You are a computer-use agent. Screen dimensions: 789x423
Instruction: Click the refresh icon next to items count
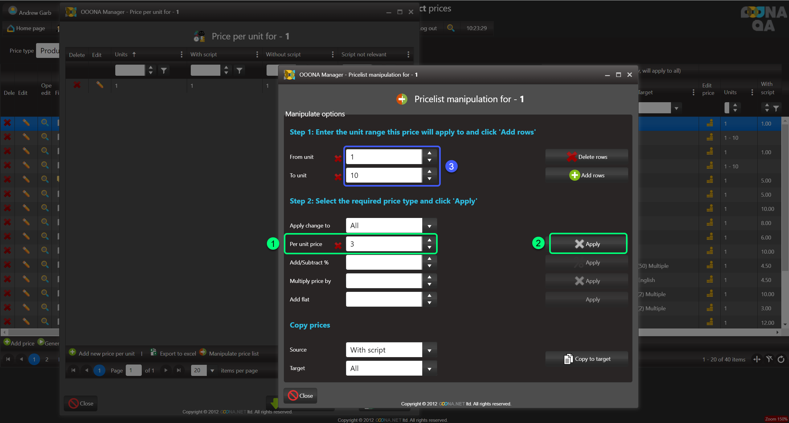click(x=781, y=359)
